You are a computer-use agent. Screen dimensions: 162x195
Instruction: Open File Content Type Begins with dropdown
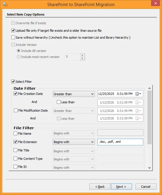[74, 159]
